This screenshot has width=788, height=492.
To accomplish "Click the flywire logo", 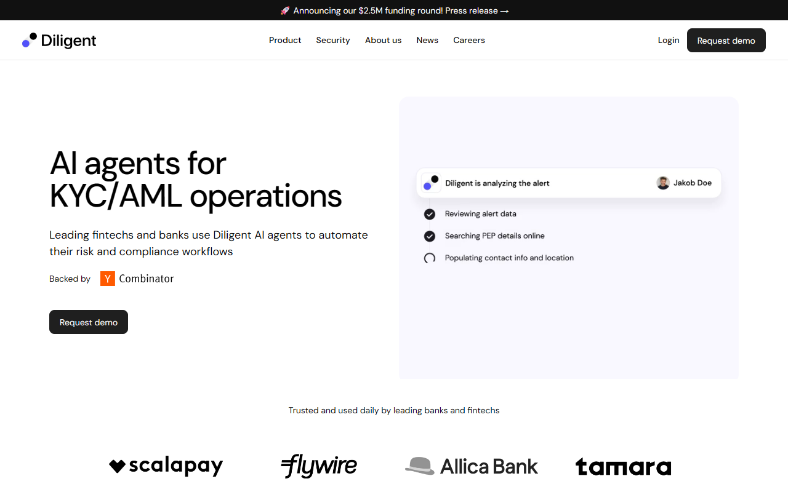I will tap(319, 466).
